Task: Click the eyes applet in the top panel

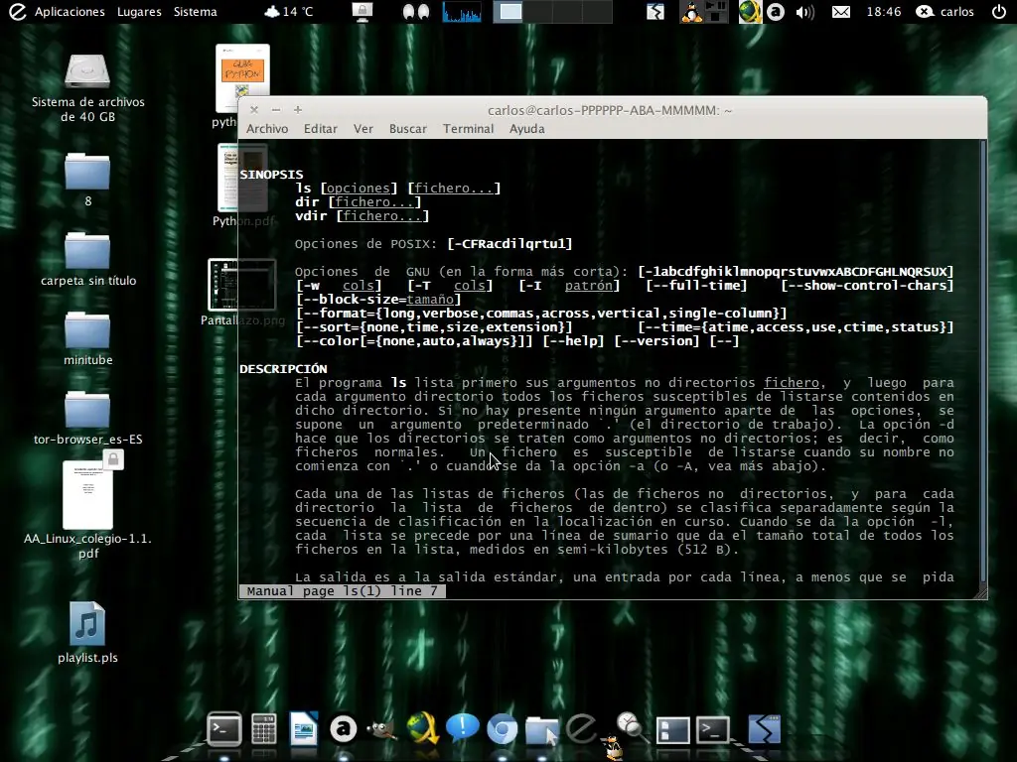Action: click(416, 12)
